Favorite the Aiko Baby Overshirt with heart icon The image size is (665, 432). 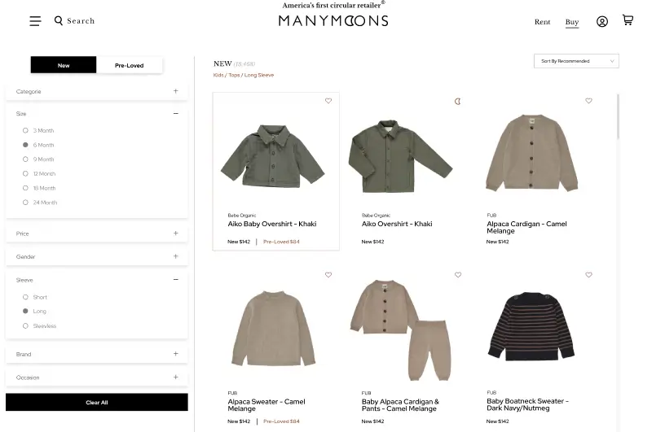tap(328, 101)
